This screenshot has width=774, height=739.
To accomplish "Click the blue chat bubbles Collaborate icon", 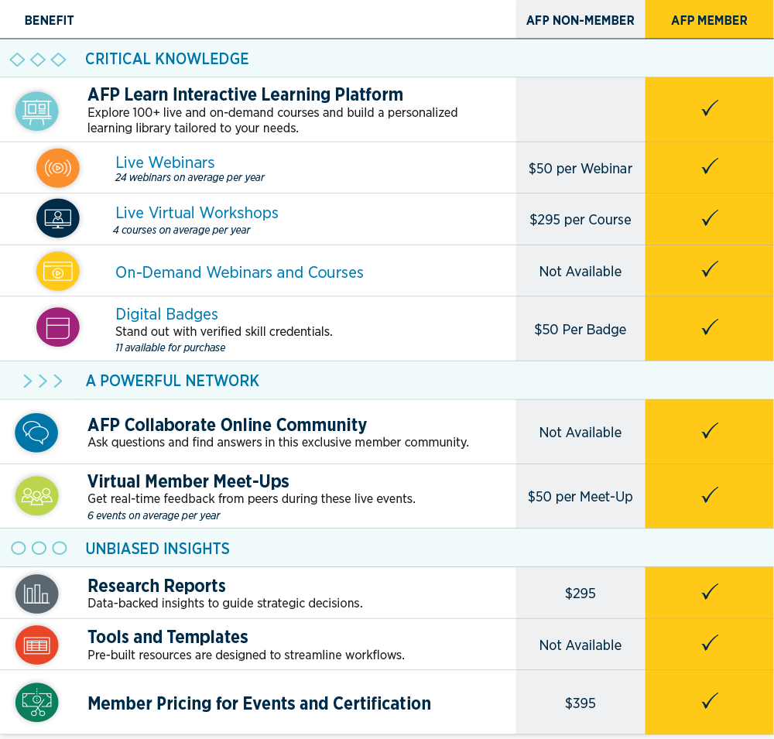I will (36, 433).
